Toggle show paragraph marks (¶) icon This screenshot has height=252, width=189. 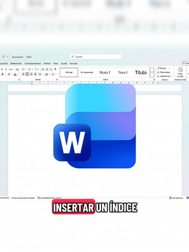tap(55, 69)
